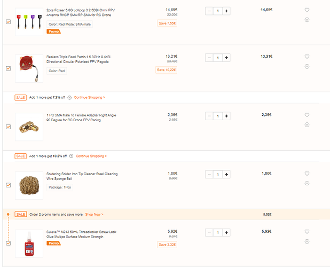Viewport: 330px width, 267px height.
Task: Deselect the Suleve Threadlocker checkbox
Action: (x=8, y=243)
